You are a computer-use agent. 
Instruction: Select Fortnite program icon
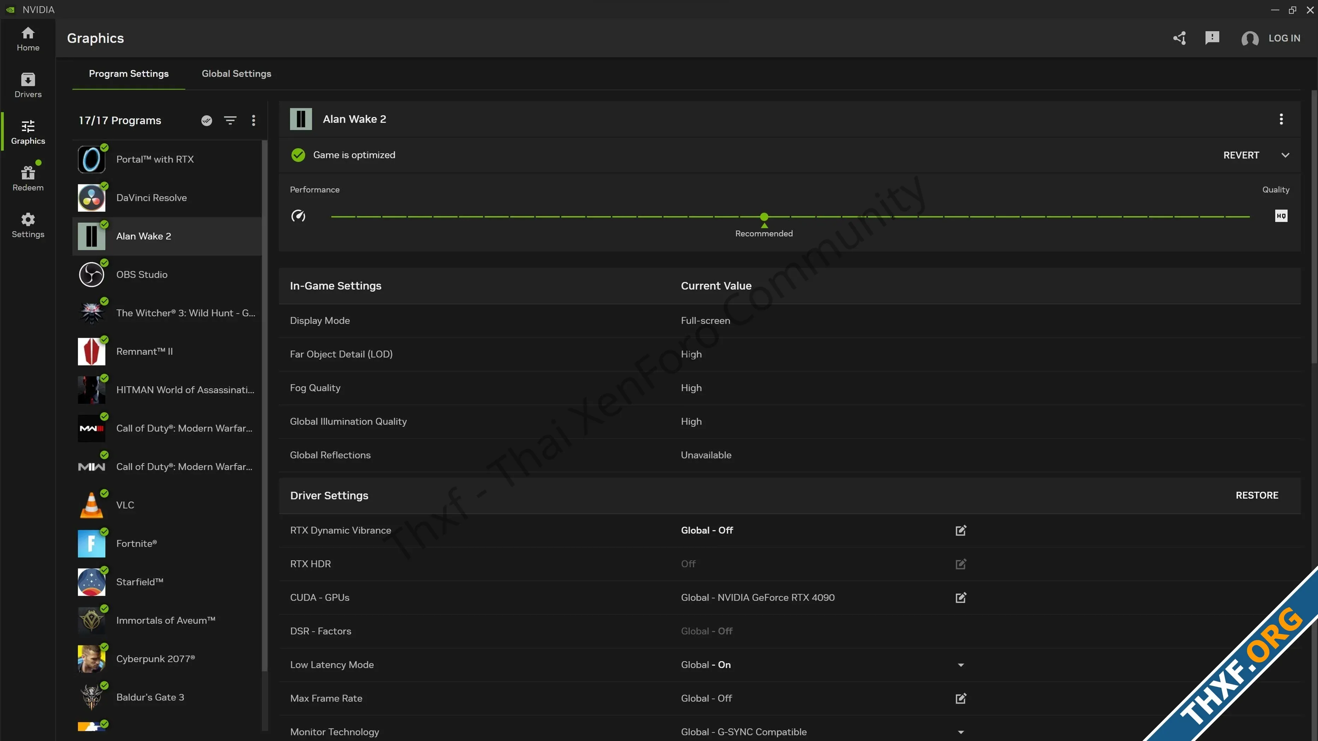pos(91,544)
